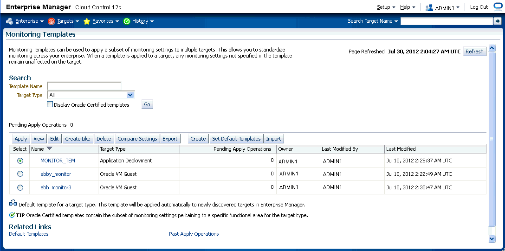
Task: Click the vertical scrollbar thumb
Action: point(492,139)
